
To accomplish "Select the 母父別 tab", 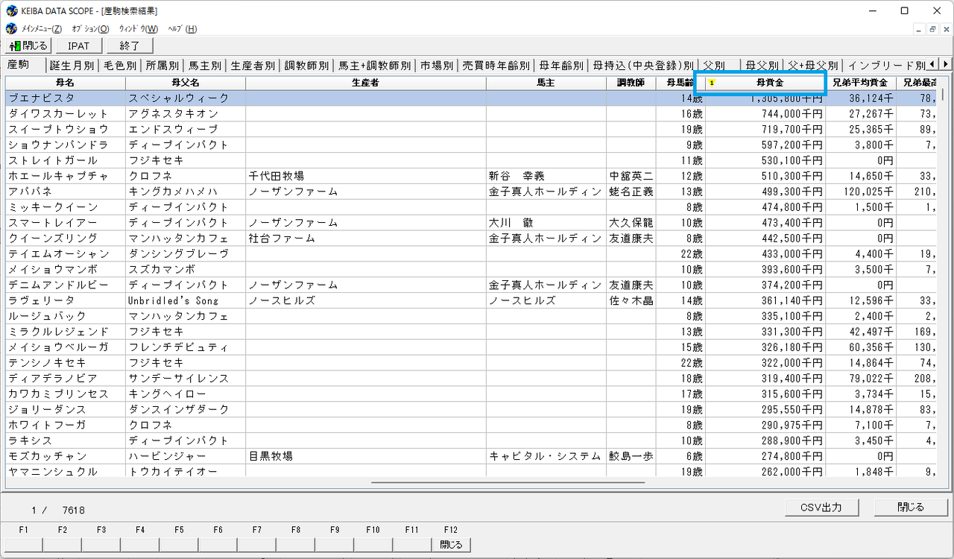I will point(762,66).
